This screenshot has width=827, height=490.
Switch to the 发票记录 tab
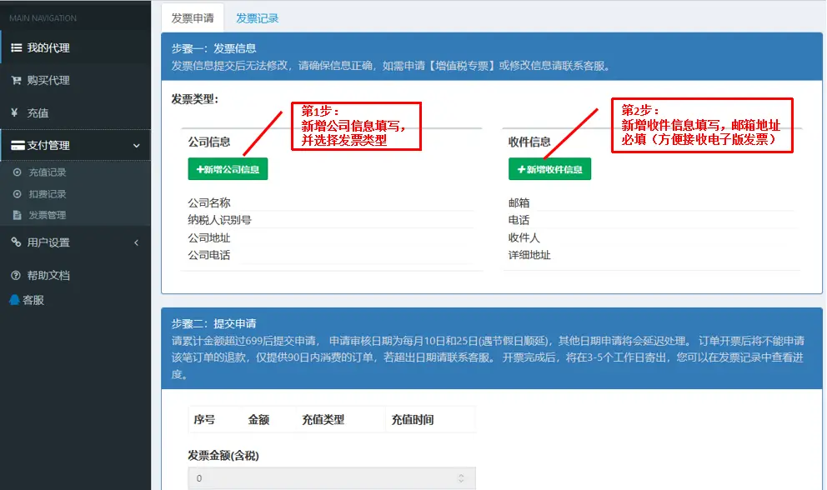(257, 18)
